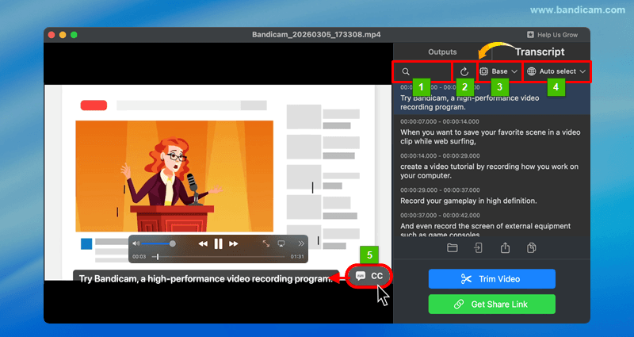Image resolution: width=634 pixels, height=337 pixels.
Task: Switch to the Outputs tab
Action: pos(442,52)
